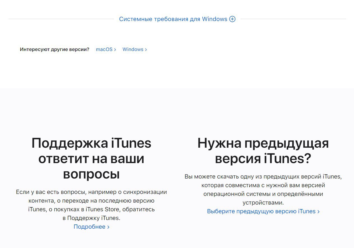
Task: Click the plus circle icon beside 'Системные требования для Windows'
Action: tap(232, 19)
